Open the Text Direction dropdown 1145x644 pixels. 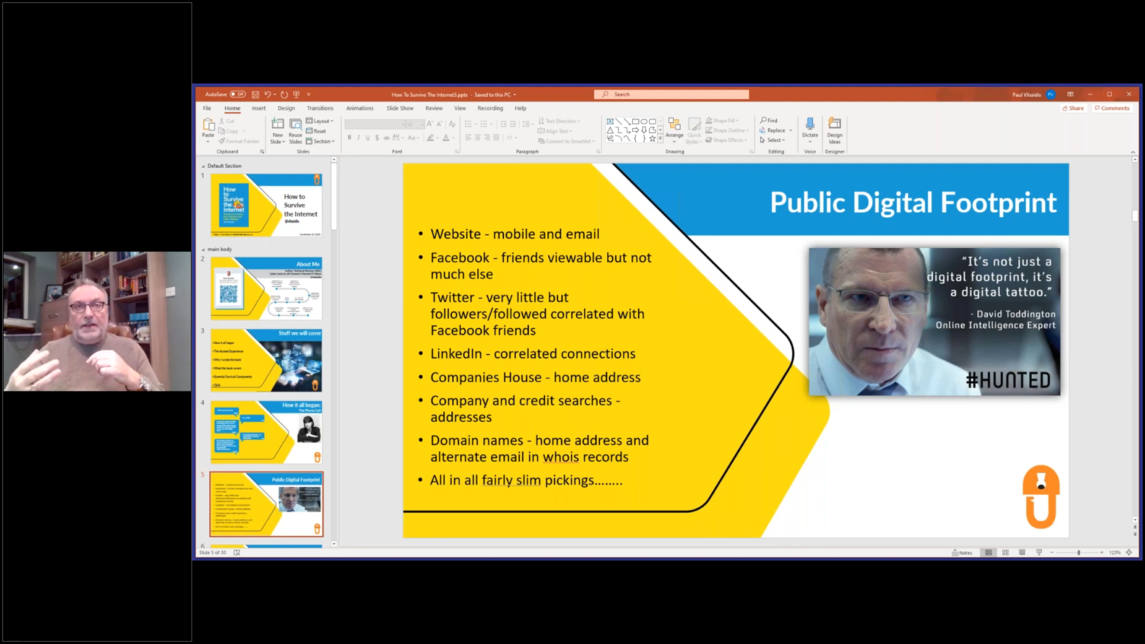click(x=559, y=121)
